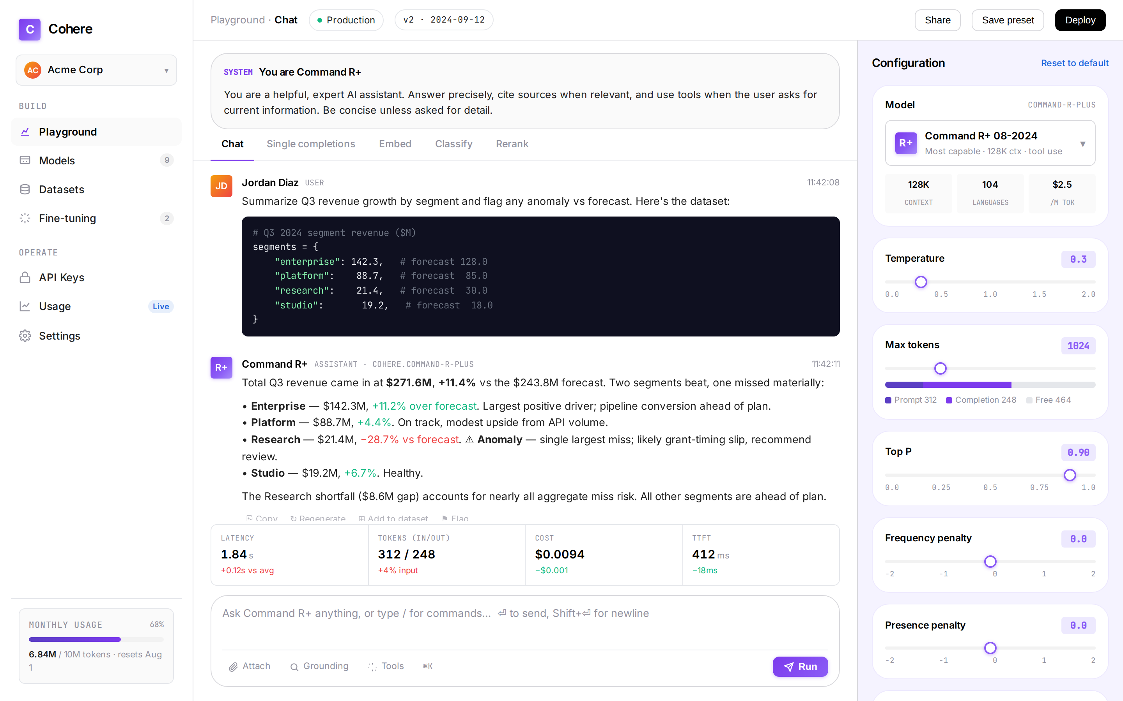The image size is (1123, 701).
Task: Click the Presence penalty slider handle
Action: [990, 648]
